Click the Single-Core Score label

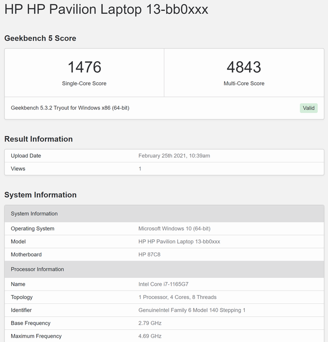coord(84,84)
